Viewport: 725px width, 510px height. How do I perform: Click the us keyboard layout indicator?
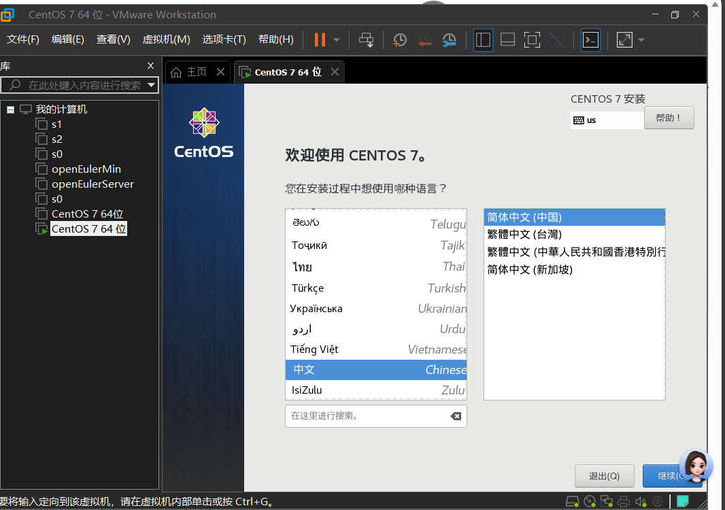pos(607,120)
